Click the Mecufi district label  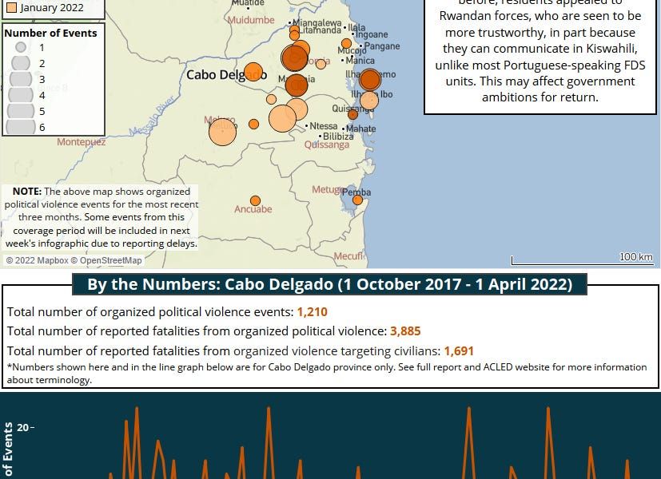348,256
